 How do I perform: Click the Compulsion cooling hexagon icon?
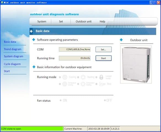[65, 84]
